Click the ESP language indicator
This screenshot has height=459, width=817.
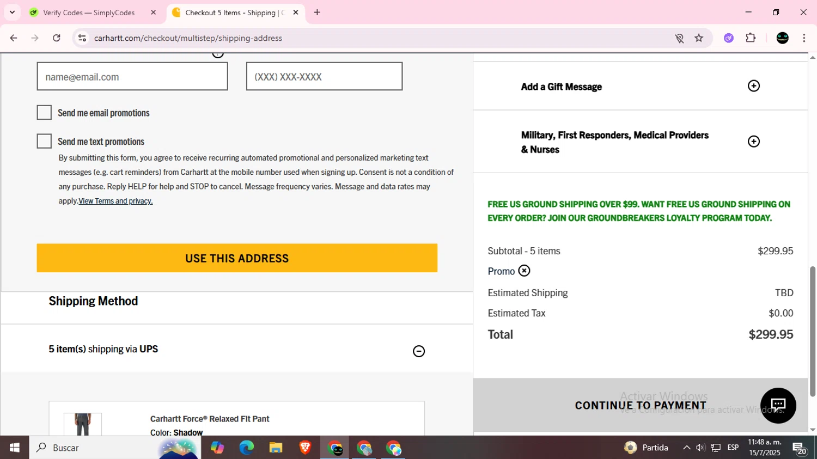point(733,448)
